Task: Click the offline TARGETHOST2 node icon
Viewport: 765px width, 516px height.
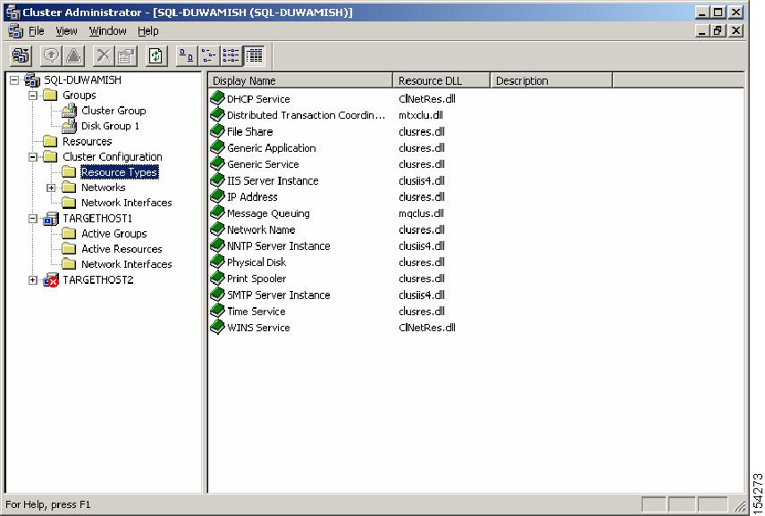Action: coord(51,280)
